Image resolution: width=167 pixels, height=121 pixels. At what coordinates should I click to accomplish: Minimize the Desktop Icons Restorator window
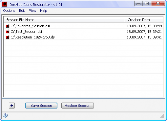click(x=139, y=4)
